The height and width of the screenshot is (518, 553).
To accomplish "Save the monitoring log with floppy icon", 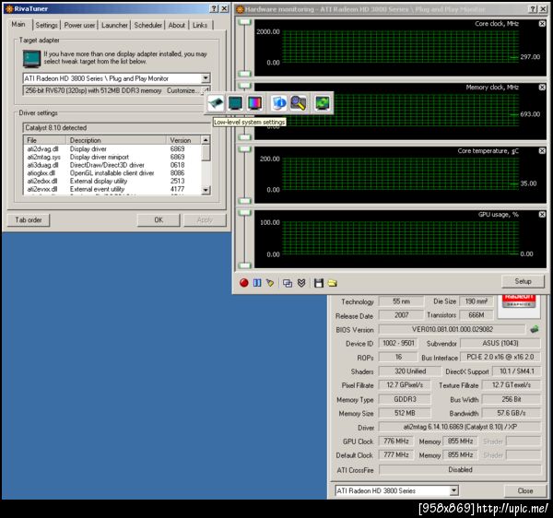I will click(x=319, y=283).
